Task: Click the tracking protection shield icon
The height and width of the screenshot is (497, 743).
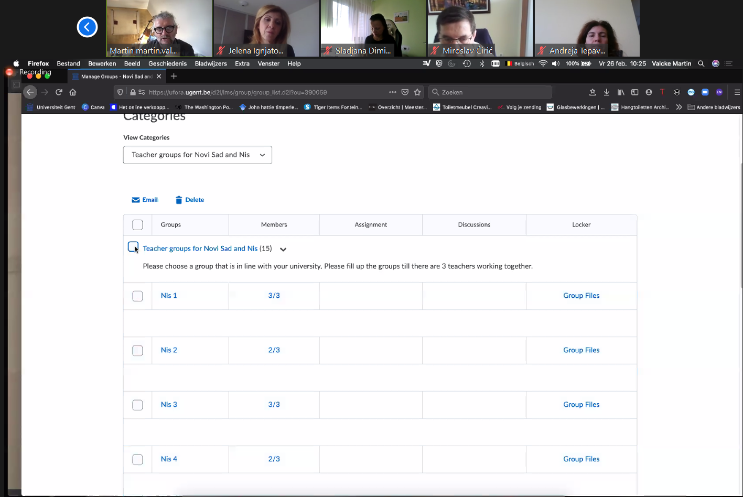Action: [x=121, y=92]
